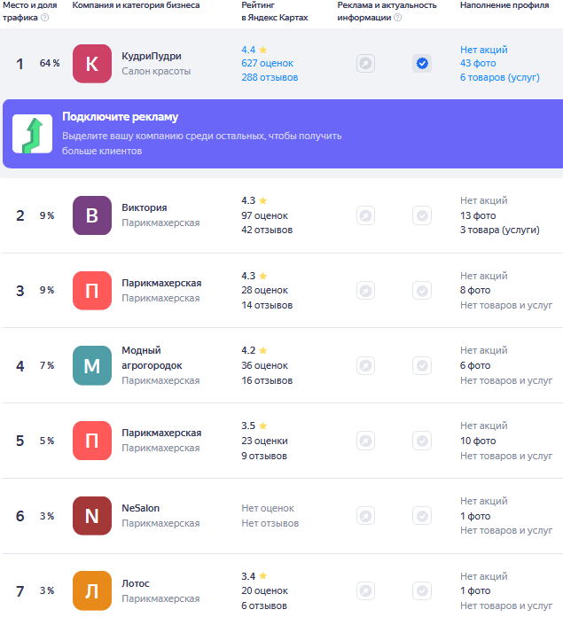
Task: Click the red П logo in row 3
Action: point(92,291)
